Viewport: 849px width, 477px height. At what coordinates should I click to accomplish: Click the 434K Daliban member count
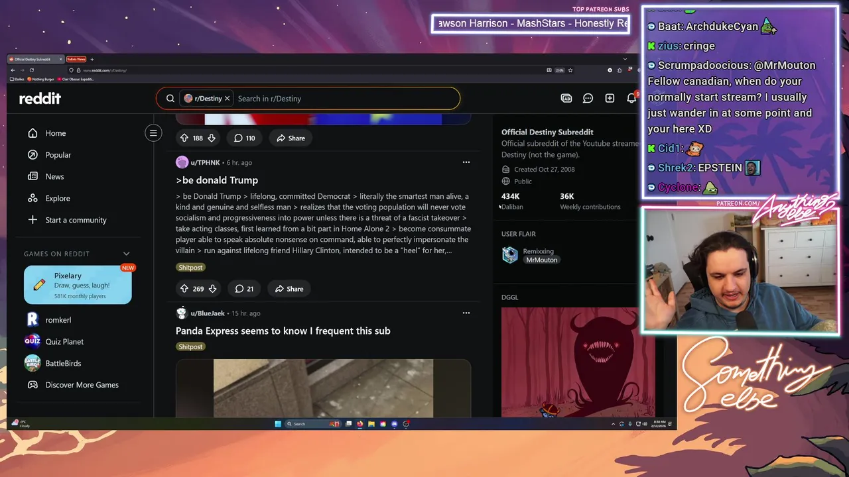click(x=512, y=201)
